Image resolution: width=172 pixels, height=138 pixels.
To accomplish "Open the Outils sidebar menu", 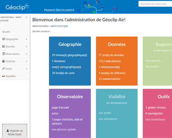I will pos(15,69).
